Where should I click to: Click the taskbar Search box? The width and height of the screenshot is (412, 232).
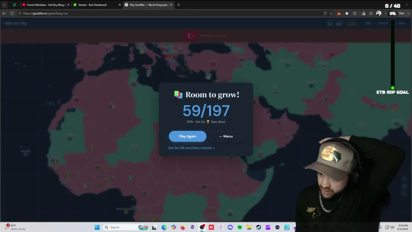[126, 227]
